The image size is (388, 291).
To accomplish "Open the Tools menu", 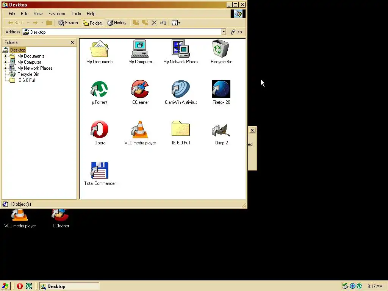I will click(76, 14).
